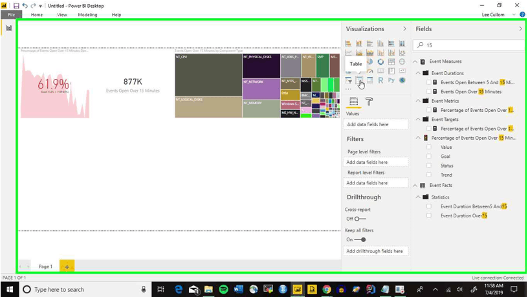Choose the Multi-row card visualization
The width and height of the screenshot is (528, 297).
(391, 71)
